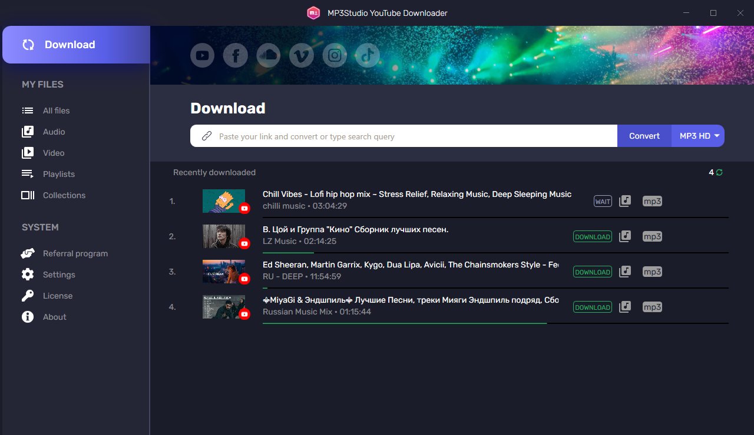The width and height of the screenshot is (754, 435).
Task: Open Instagram from the banner icons
Action: (x=335, y=55)
